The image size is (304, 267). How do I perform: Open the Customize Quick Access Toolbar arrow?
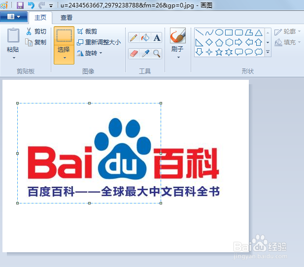(51, 6)
